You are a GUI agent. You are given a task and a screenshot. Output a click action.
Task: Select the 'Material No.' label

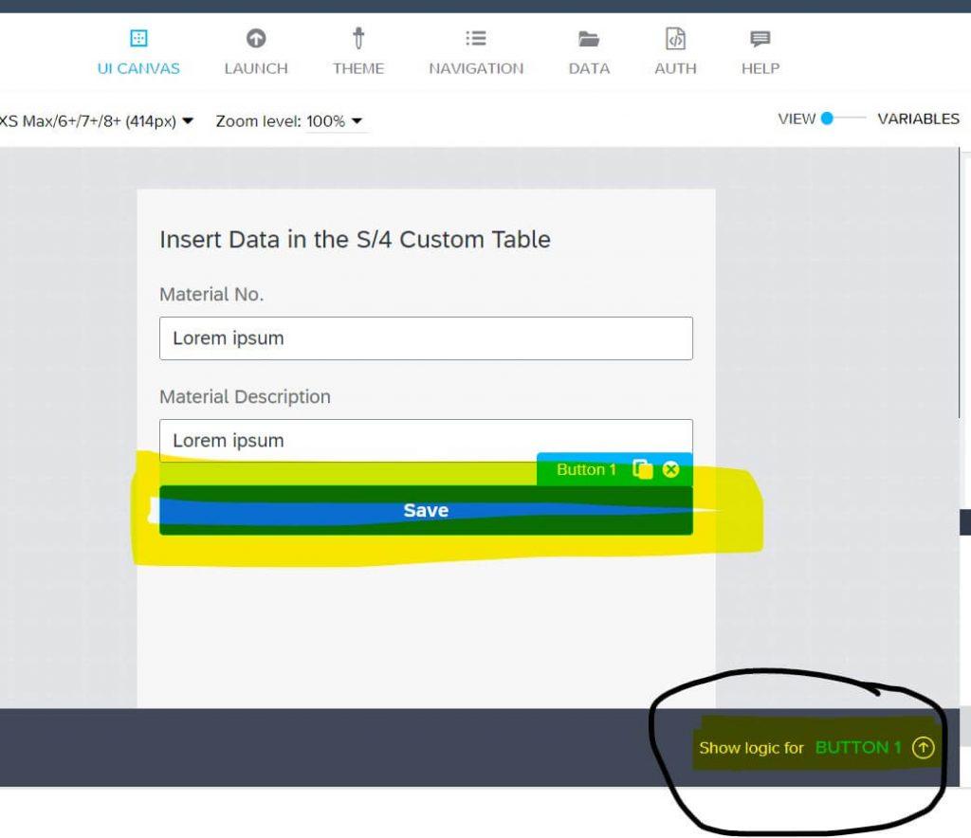211,294
